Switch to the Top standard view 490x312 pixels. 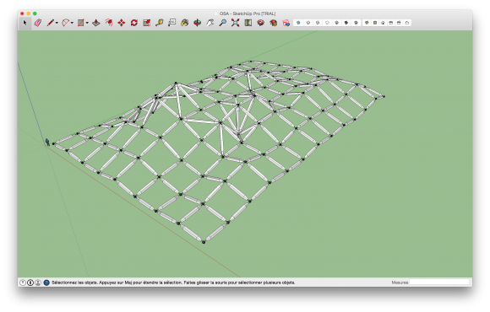(x=375, y=23)
